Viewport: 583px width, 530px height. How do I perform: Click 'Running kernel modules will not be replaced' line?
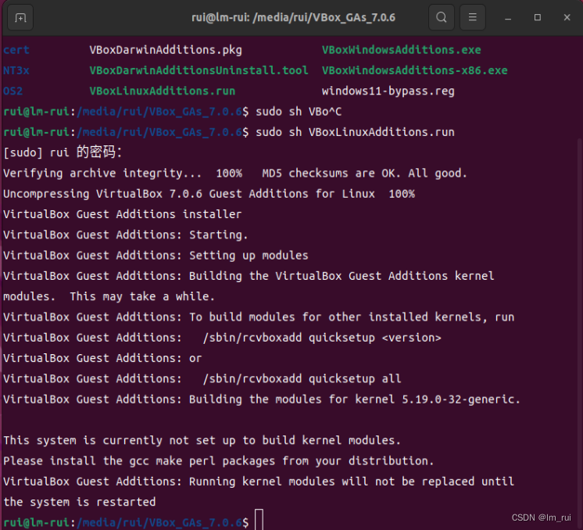click(x=259, y=482)
